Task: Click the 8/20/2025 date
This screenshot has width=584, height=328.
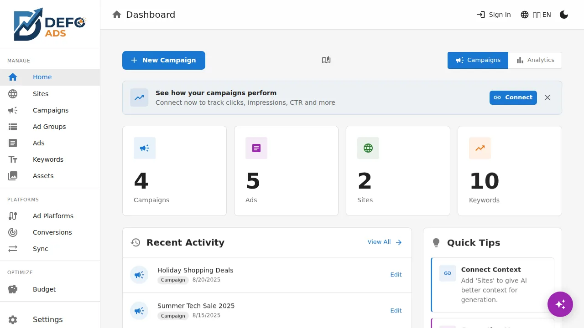Action: [x=206, y=280]
